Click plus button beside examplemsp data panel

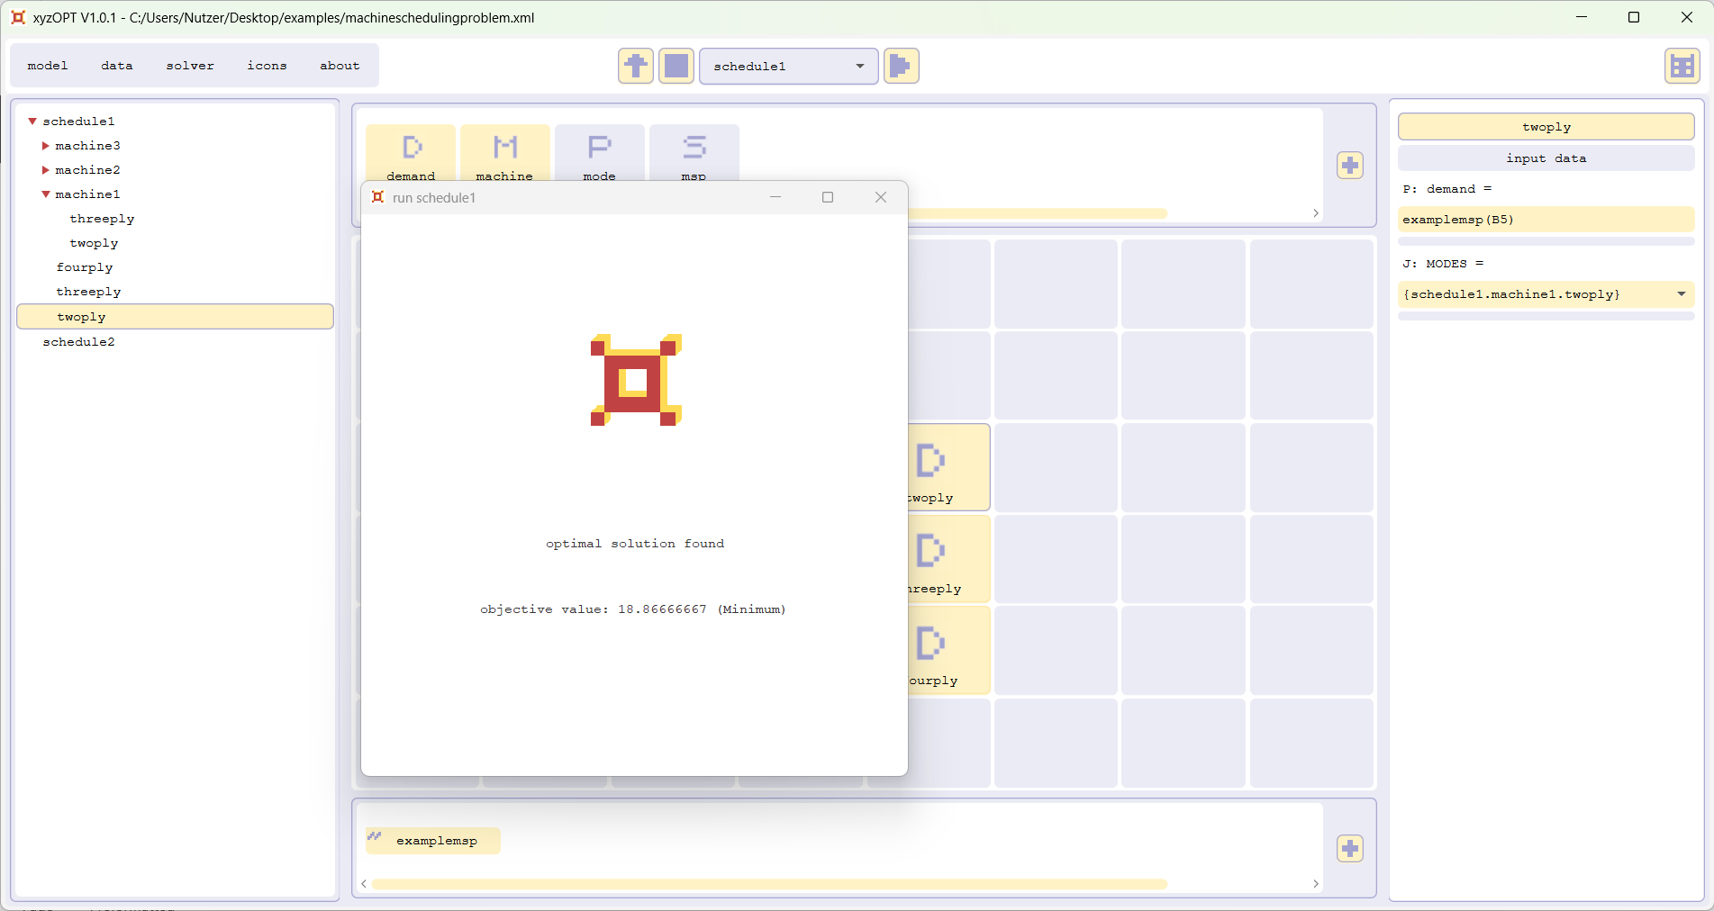[x=1349, y=848]
